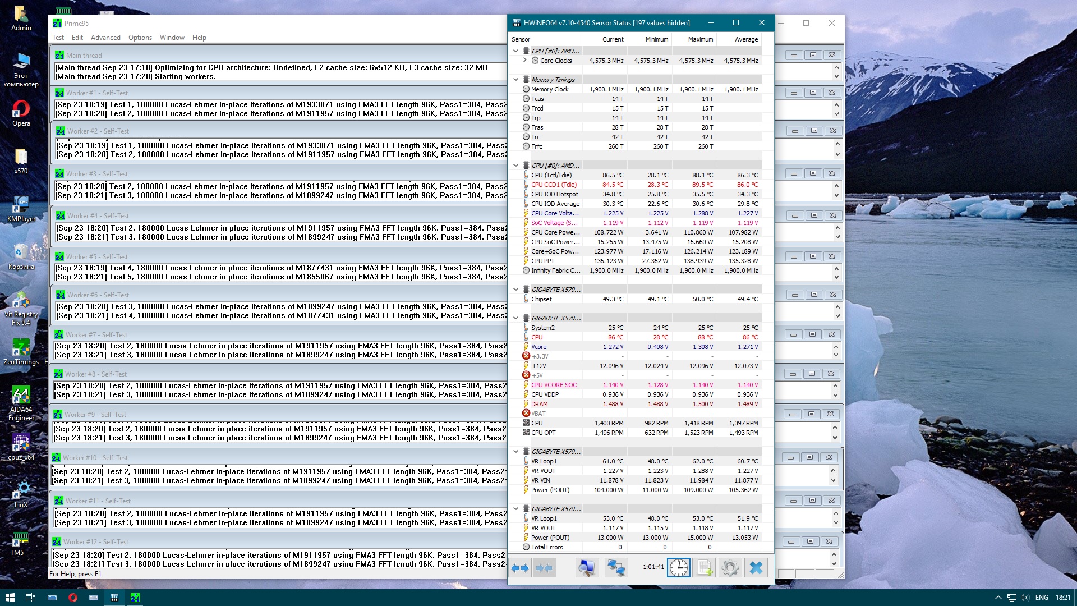Open the HWiNFO summary monitor icon

(587, 568)
